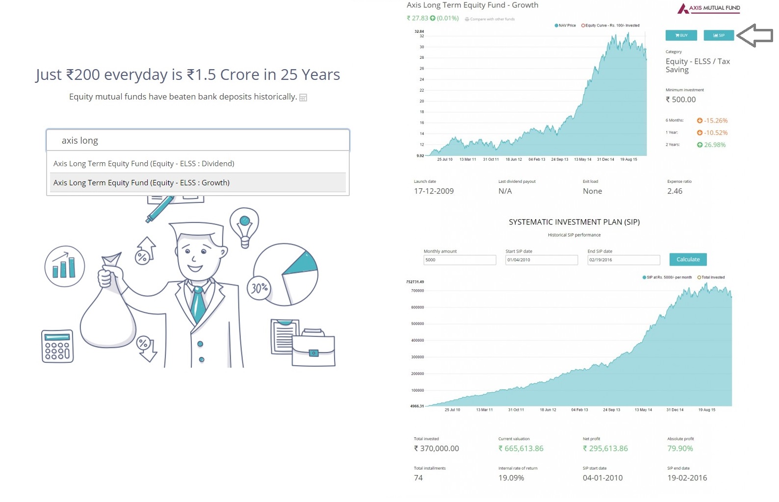The width and height of the screenshot is (779, 502).
Task: Select Axis Long Term Equity Fund Growth suggestion
Action: click(x=198, y=183)
